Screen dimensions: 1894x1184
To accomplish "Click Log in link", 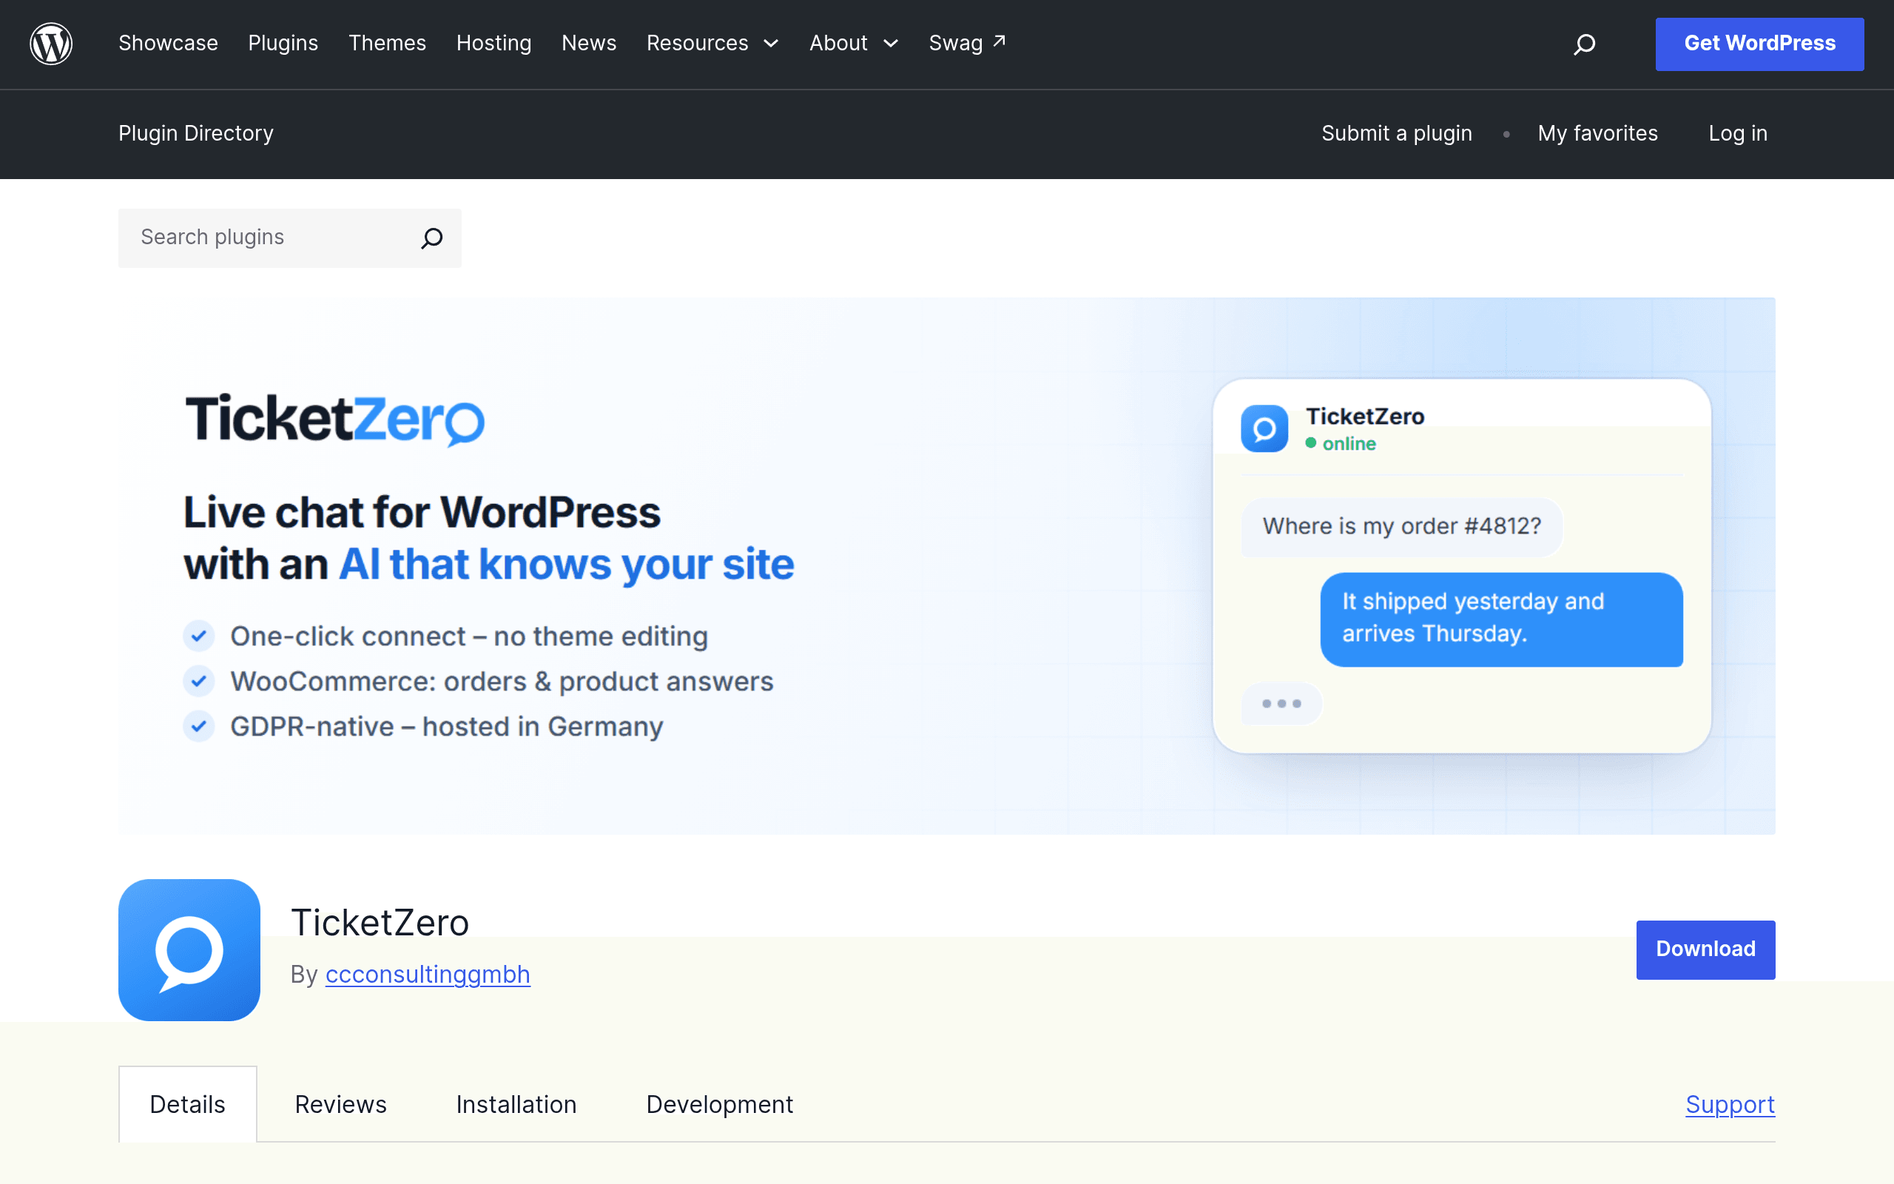I will pyautogui.click(x=1737, y=133).
